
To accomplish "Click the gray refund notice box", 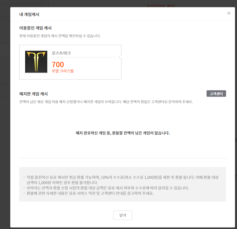I will click(123, 184).
